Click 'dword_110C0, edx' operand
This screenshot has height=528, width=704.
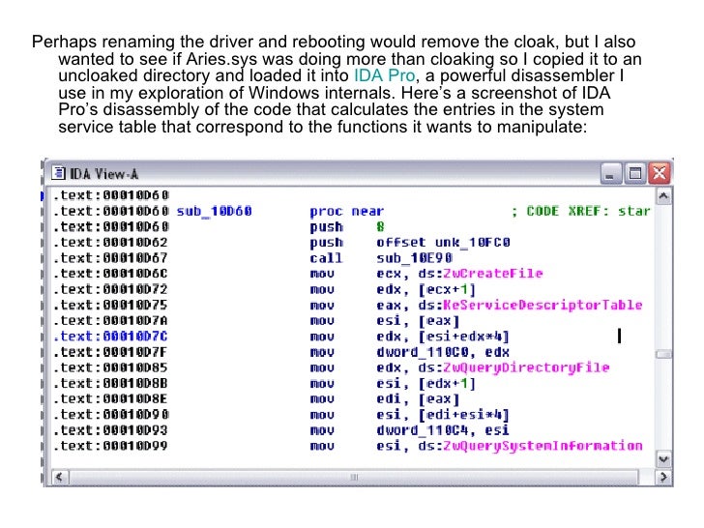click(443, 352)
